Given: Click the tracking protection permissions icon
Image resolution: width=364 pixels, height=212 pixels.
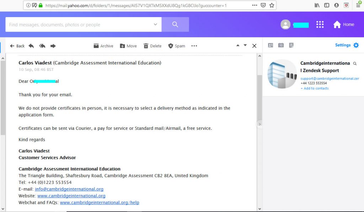Looking at the screenshot, I should (34, 5).
